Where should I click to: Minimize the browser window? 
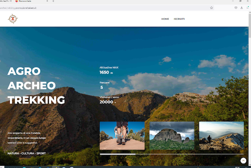click(x=233, y=1)
